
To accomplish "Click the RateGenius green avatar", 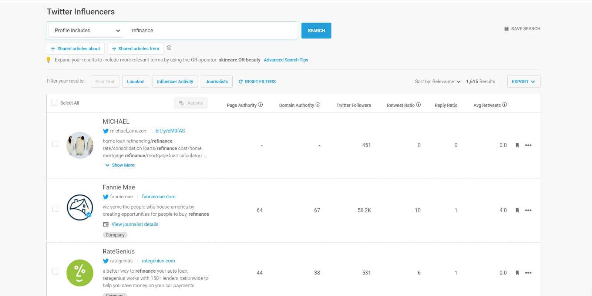I will (80, 273).
